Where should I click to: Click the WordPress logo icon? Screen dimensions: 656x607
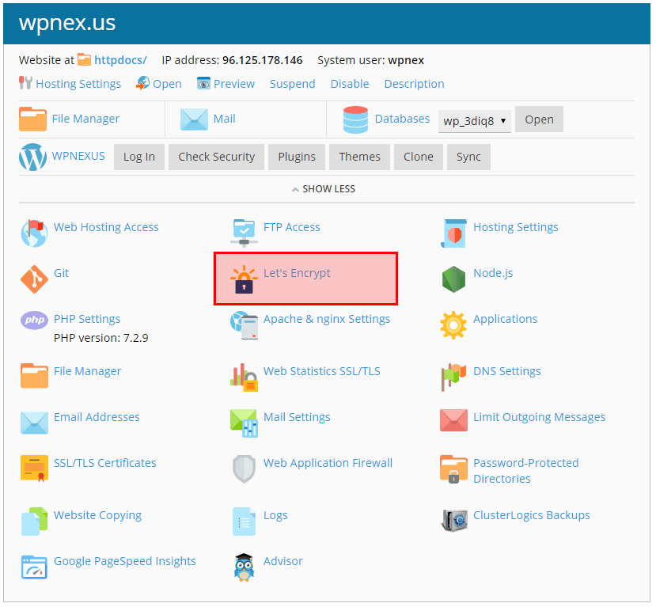(32, 157)
